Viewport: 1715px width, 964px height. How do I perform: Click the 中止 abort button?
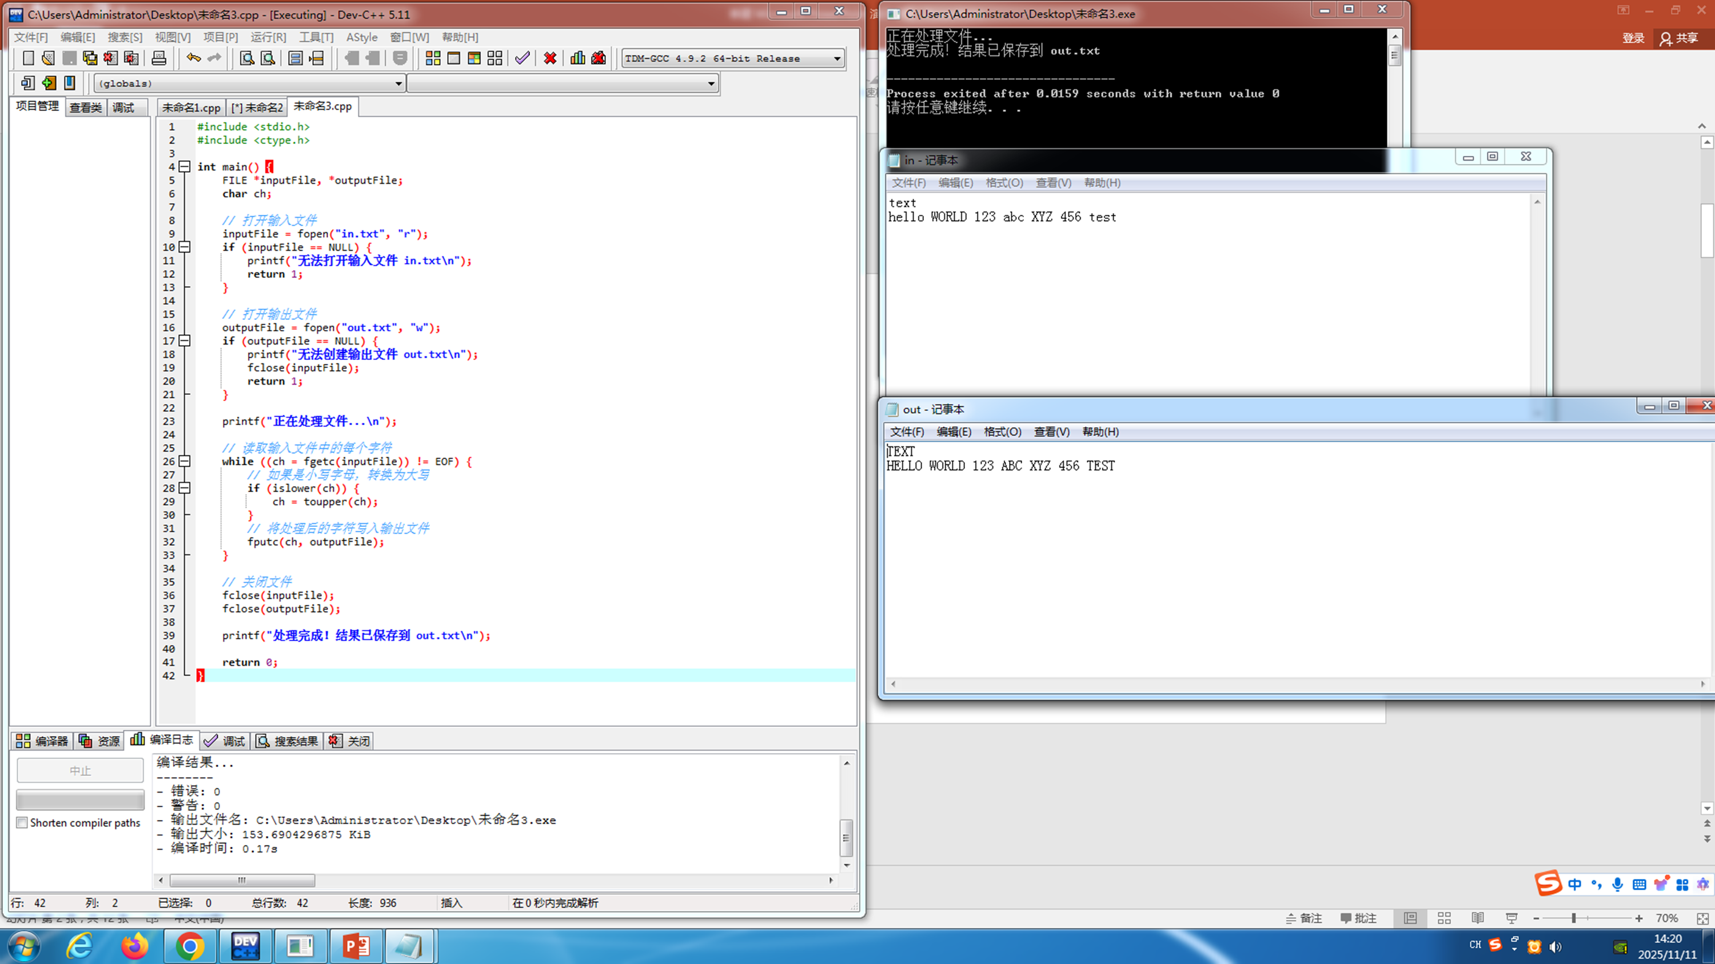pyautogui.click(x=80, y=770)
